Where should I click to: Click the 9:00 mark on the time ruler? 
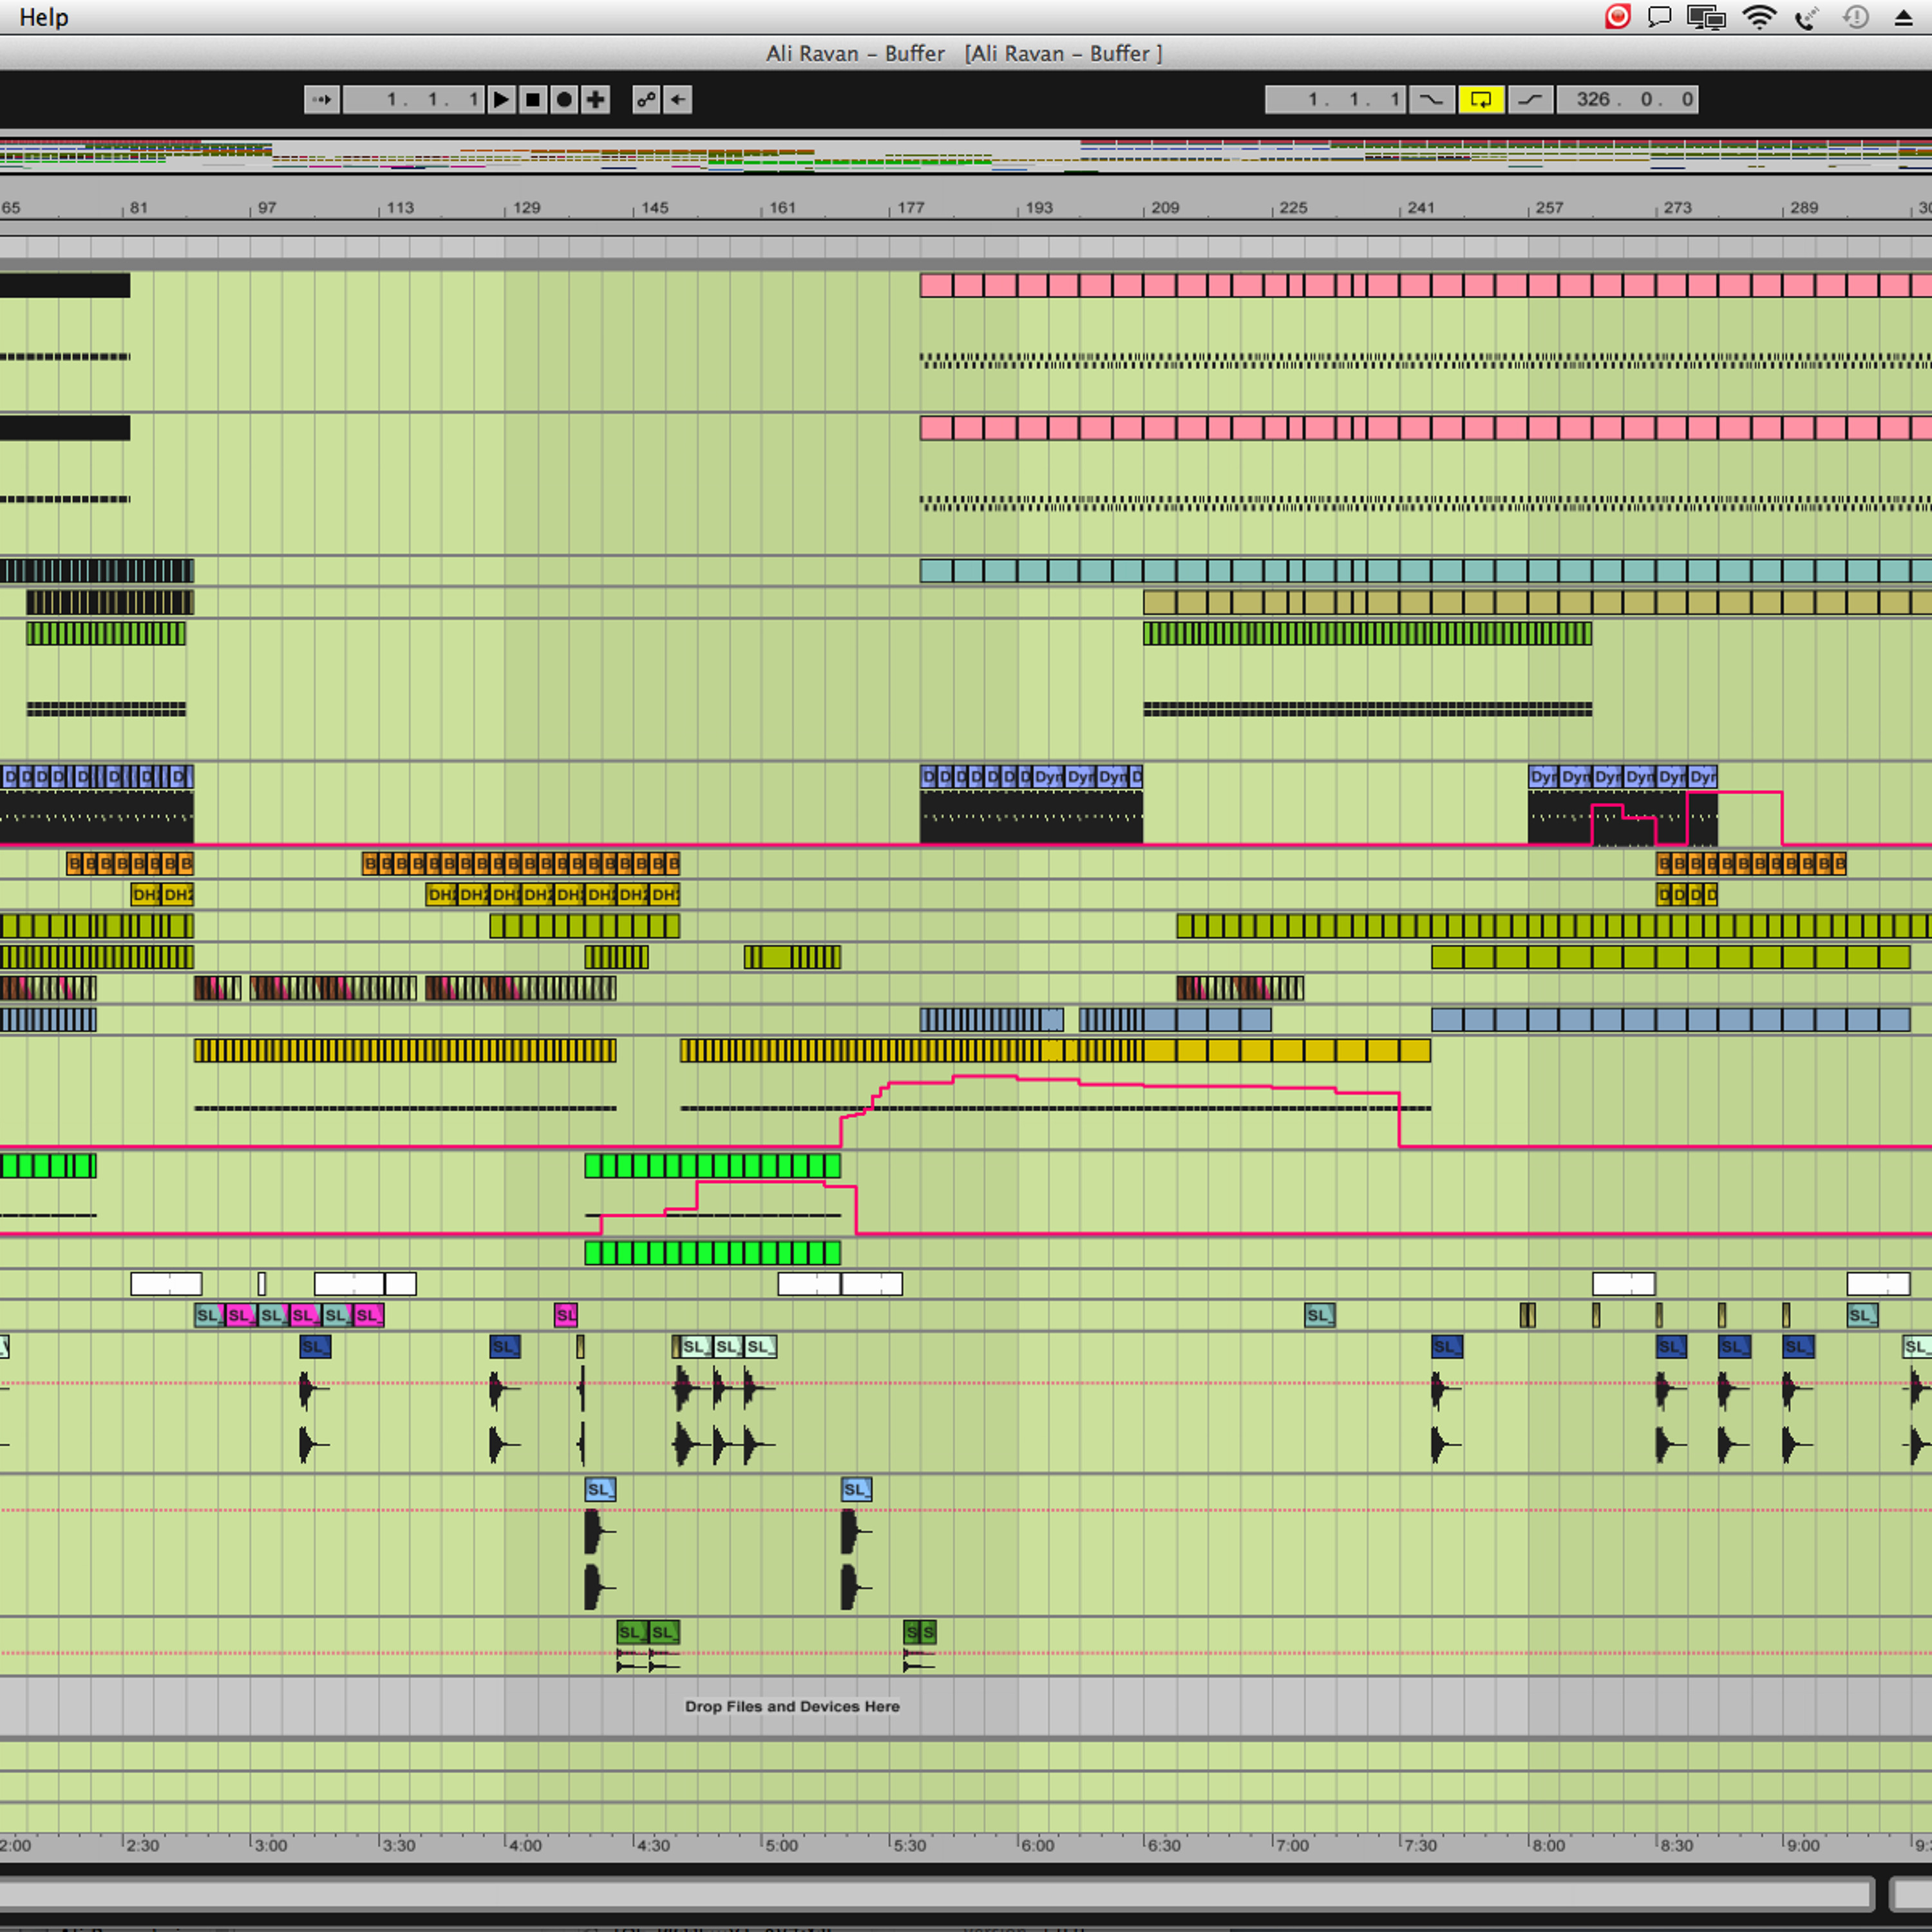(1802, 1845)
